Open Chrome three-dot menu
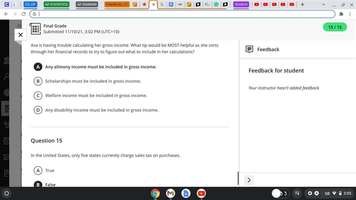Image resolution: width=356 pixels, height=200 pixels. 350,14
